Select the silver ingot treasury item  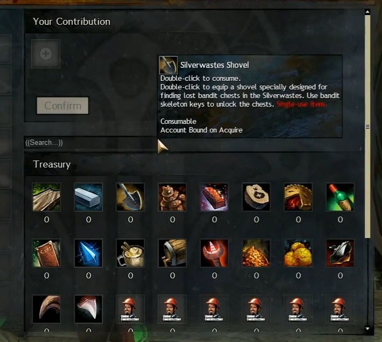88,197
